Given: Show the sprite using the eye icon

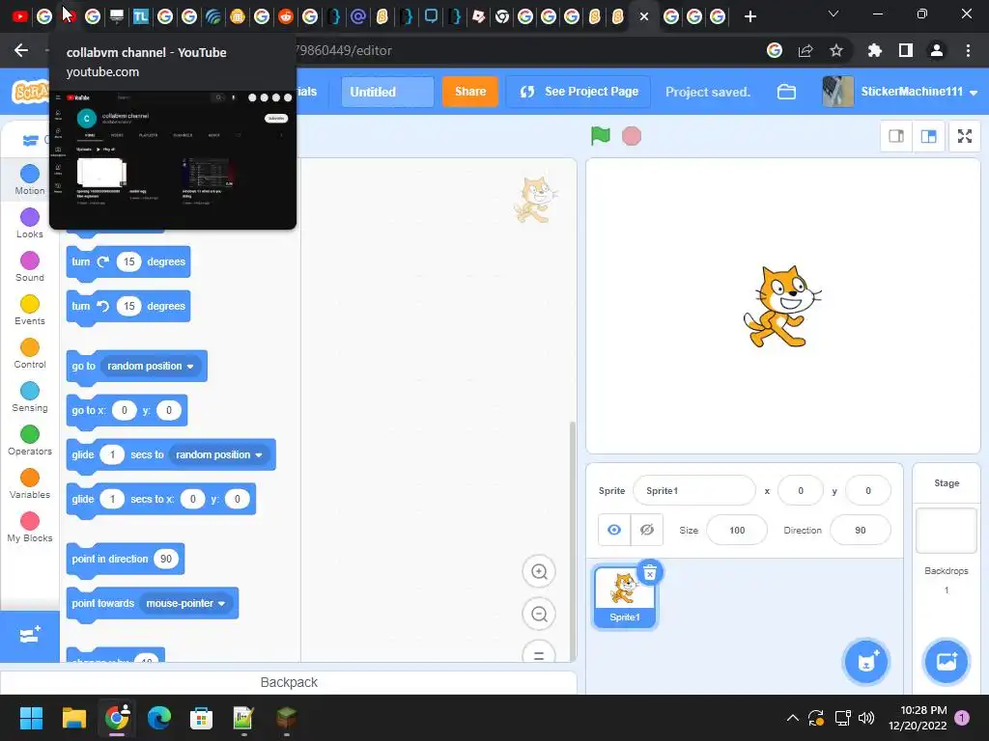Looking at the screenshot, I should (613, 530).
